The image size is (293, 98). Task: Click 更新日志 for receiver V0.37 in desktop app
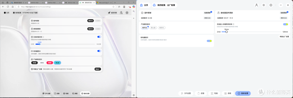[x=284, y=18]
